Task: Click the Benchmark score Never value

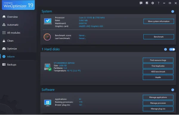Action: [x=82, y=35]
